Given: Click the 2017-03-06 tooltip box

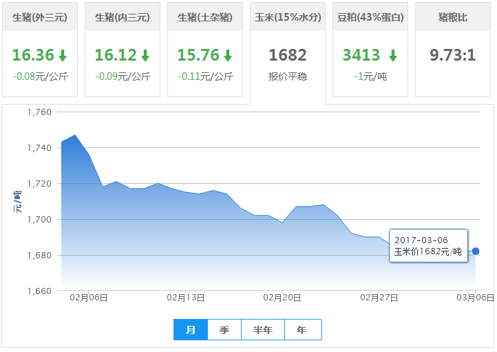Looking at the screenshot, I should [x=429, y=246].
